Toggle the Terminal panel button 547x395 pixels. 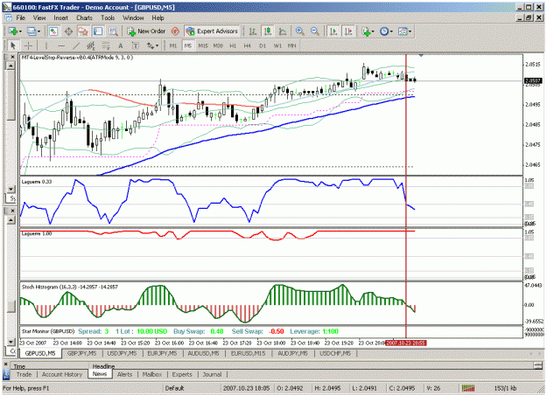(98, 31)
